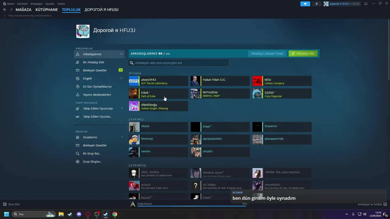Focus the friends search field
This screenshot has height=219, width=390.
pos(179,63)
